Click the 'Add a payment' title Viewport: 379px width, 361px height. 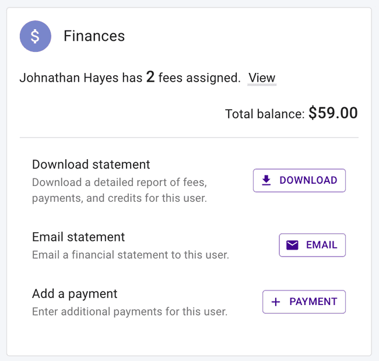(x=75, y=294)
